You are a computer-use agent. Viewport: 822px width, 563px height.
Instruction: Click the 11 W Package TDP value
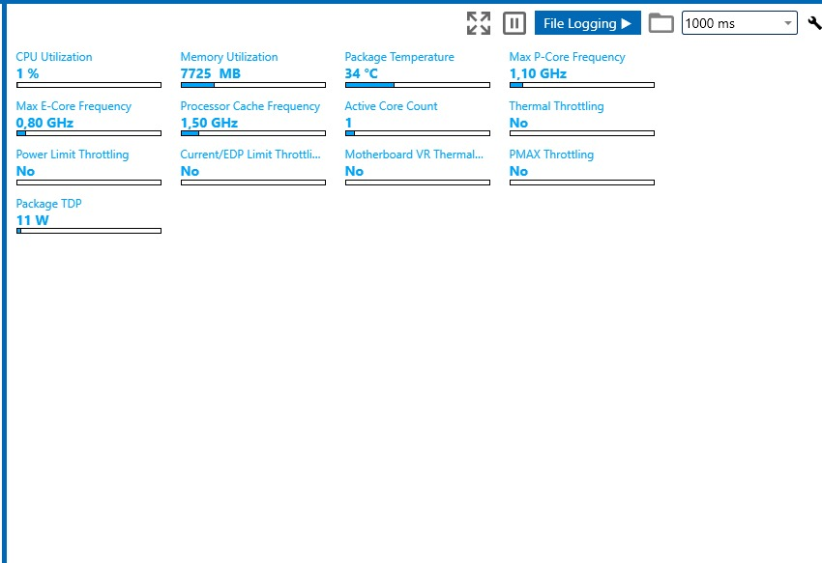33,220
